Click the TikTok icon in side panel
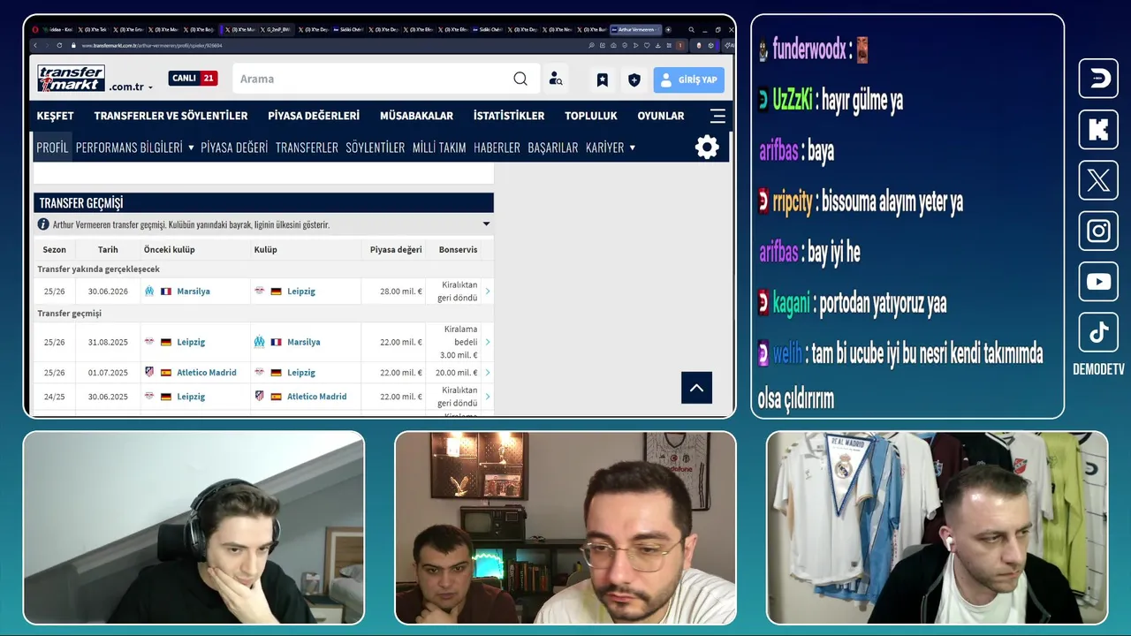The height and width of the screenshot is (636, 1131). point(1098,332)
